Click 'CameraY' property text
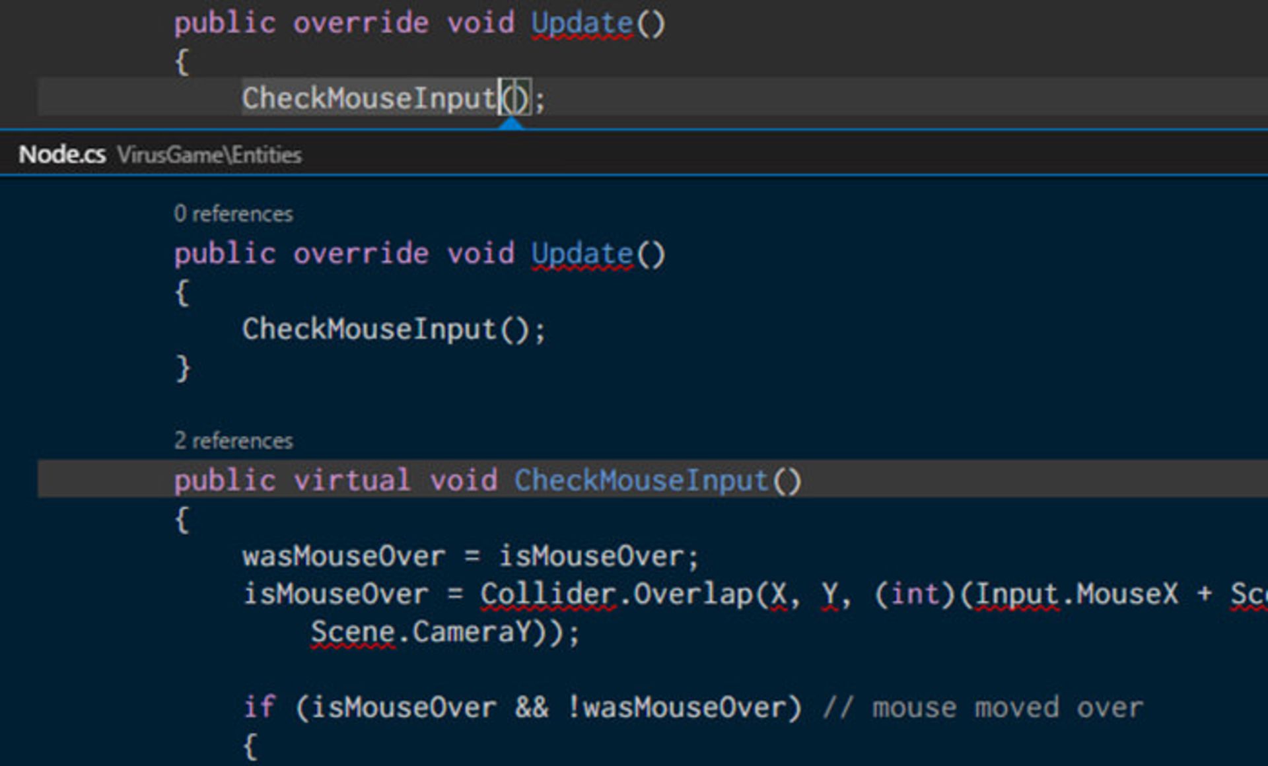1268x766 pixels. 472,632
